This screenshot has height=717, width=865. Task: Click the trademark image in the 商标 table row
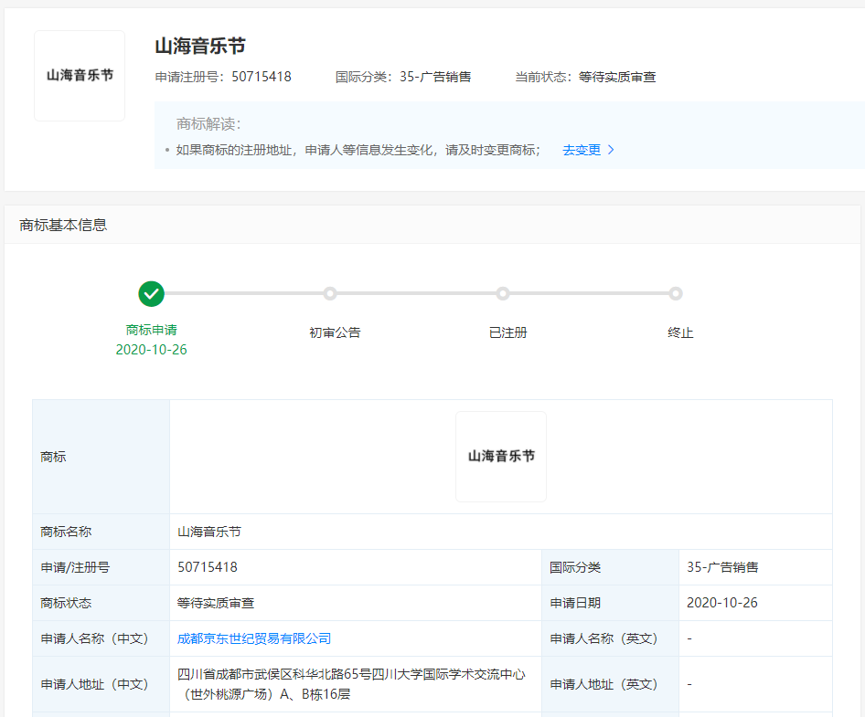point(501,457)
